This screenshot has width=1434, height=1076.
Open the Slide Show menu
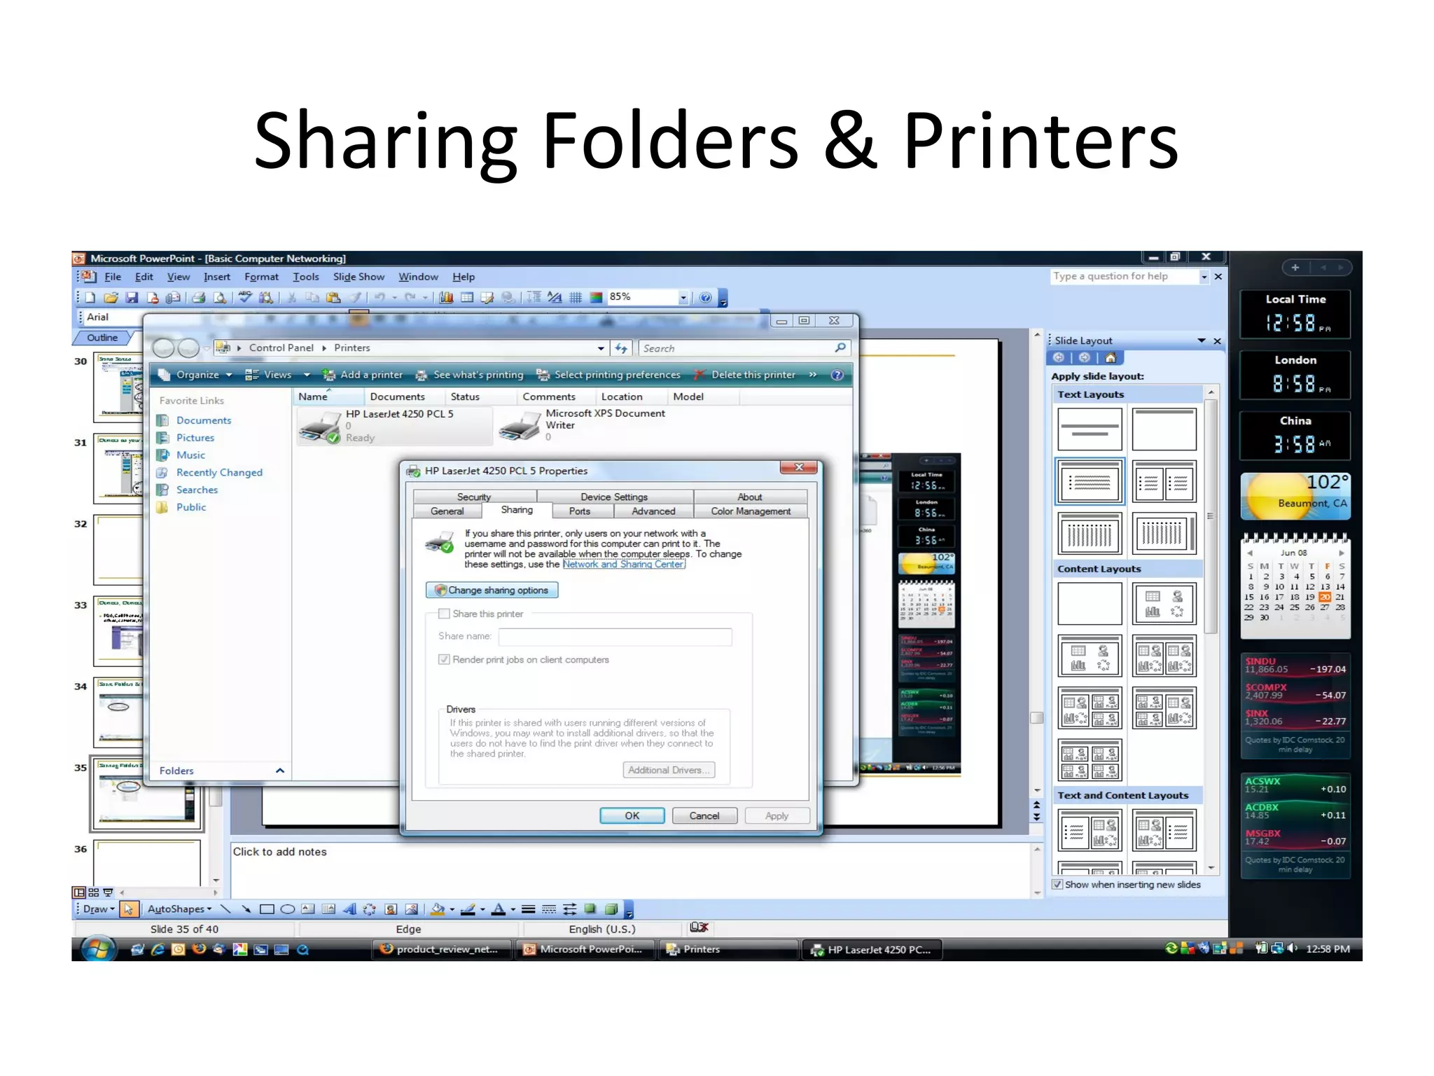358,277
